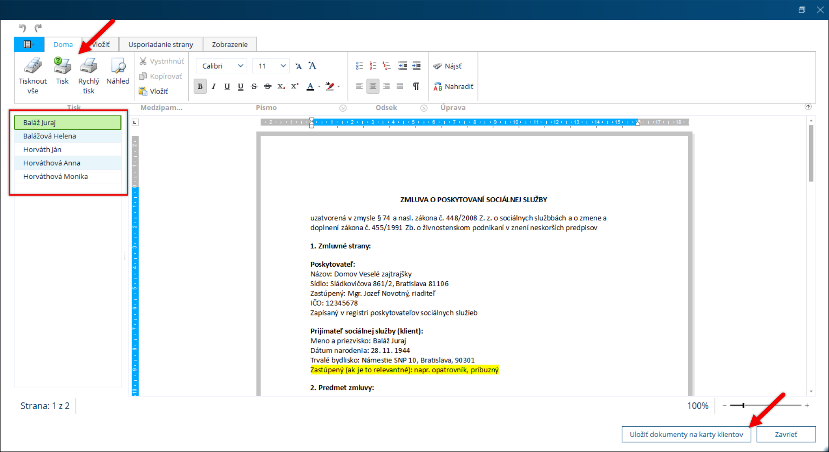Select client Horváth Ján
Viewport: 829px width, 452px height.
point(68,150)
